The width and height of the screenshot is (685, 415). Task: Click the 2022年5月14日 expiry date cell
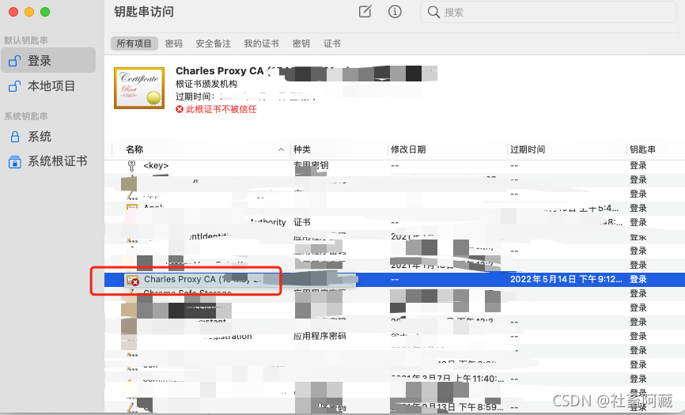tap(566, 279)
